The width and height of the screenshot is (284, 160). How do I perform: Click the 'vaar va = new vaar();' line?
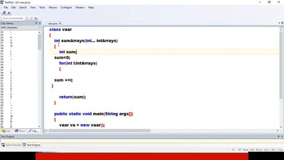pos(82,125)
